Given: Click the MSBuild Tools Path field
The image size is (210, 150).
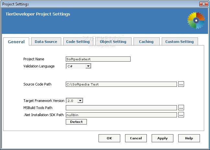Looking at the screenshot, I should point(121,108).
